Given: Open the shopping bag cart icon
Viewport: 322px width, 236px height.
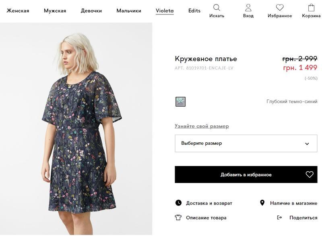Looking at the screenshot, I should 311,8.
